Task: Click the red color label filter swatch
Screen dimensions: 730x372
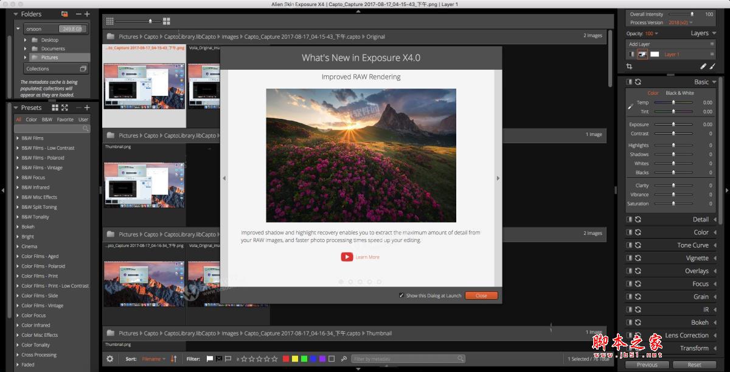Action: (x=286, y=359)
